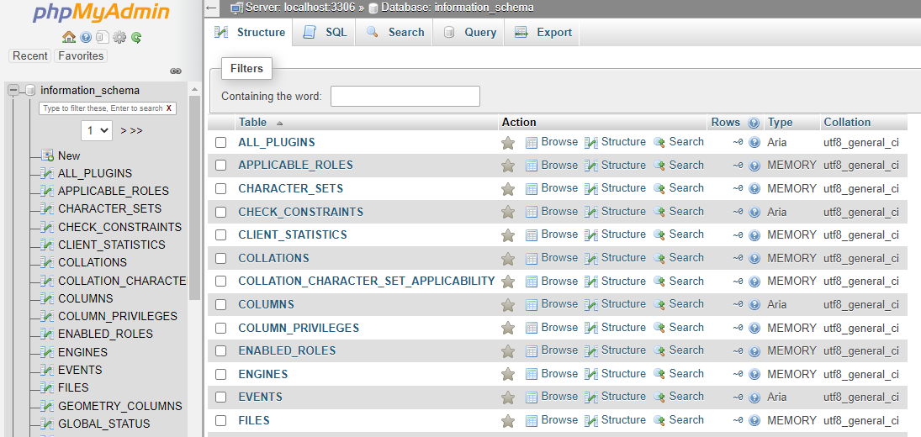Click the link-with-main-panel chain icon
Screen dimensions: 921x437
point(176,71)
